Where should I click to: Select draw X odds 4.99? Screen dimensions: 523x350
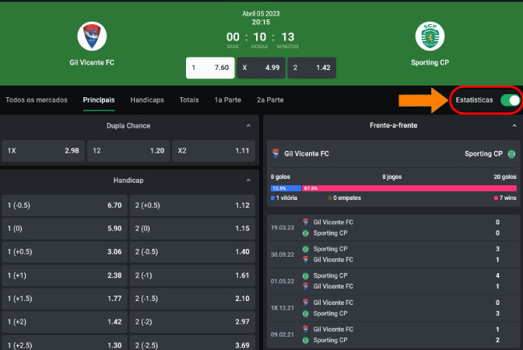pyautogui.click(x=261, y=68)
